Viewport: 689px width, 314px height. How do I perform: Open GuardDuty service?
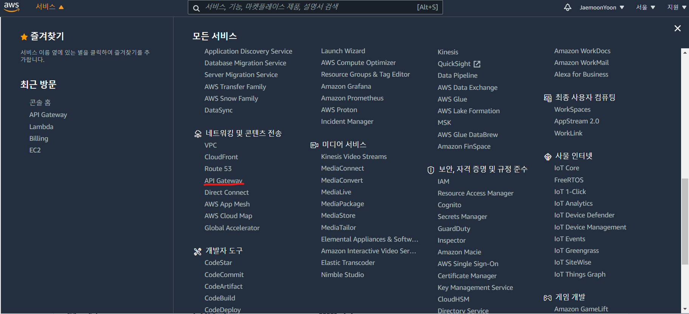(454, 229)
